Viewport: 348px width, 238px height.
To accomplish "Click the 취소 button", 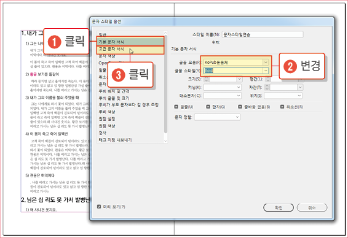I will pos(312,208).
